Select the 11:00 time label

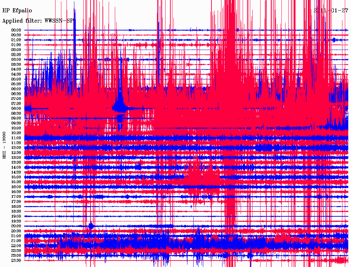click(x=16, y=138)
